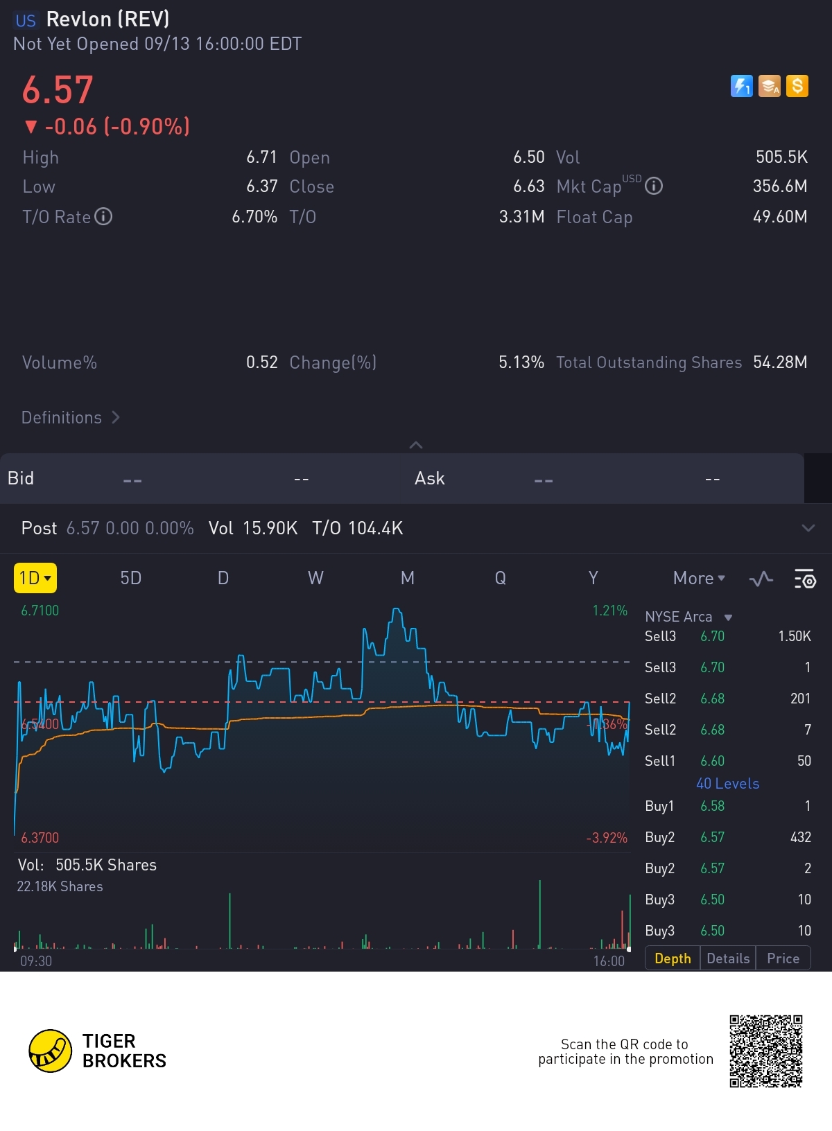Viewport: 832px width, 1131px height.
Task: Open the 1D timeframe dropdown
Action: point(35,578)
